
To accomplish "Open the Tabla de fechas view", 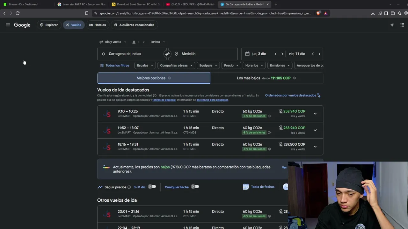I will coord(259,187).
